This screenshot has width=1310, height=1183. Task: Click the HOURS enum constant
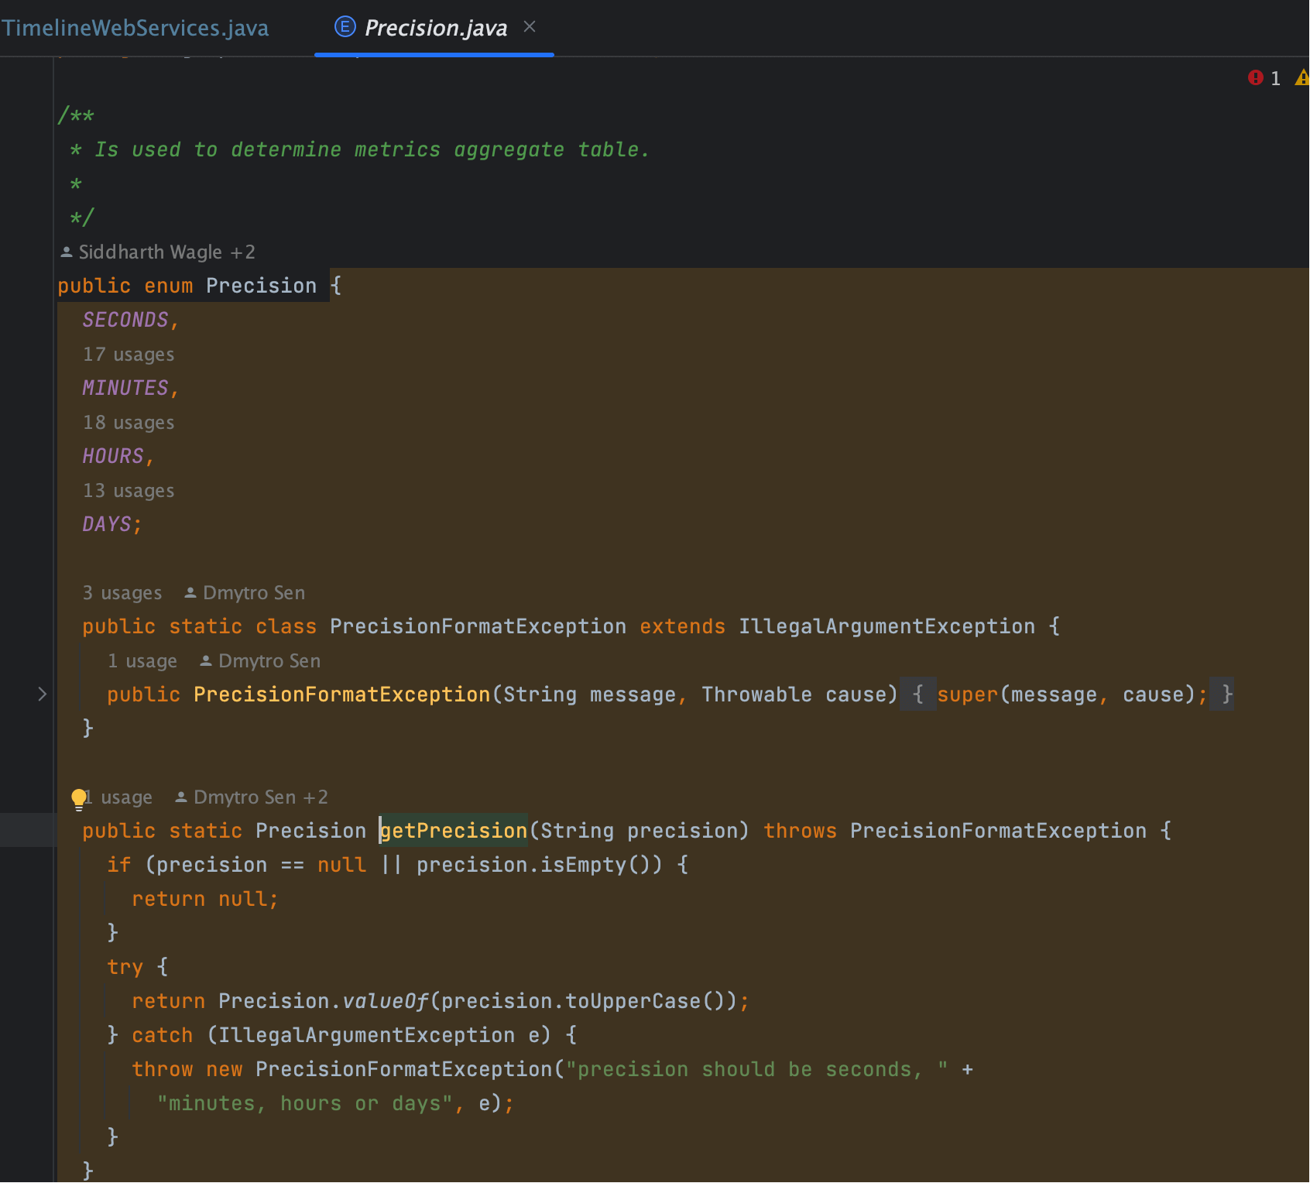113,456
